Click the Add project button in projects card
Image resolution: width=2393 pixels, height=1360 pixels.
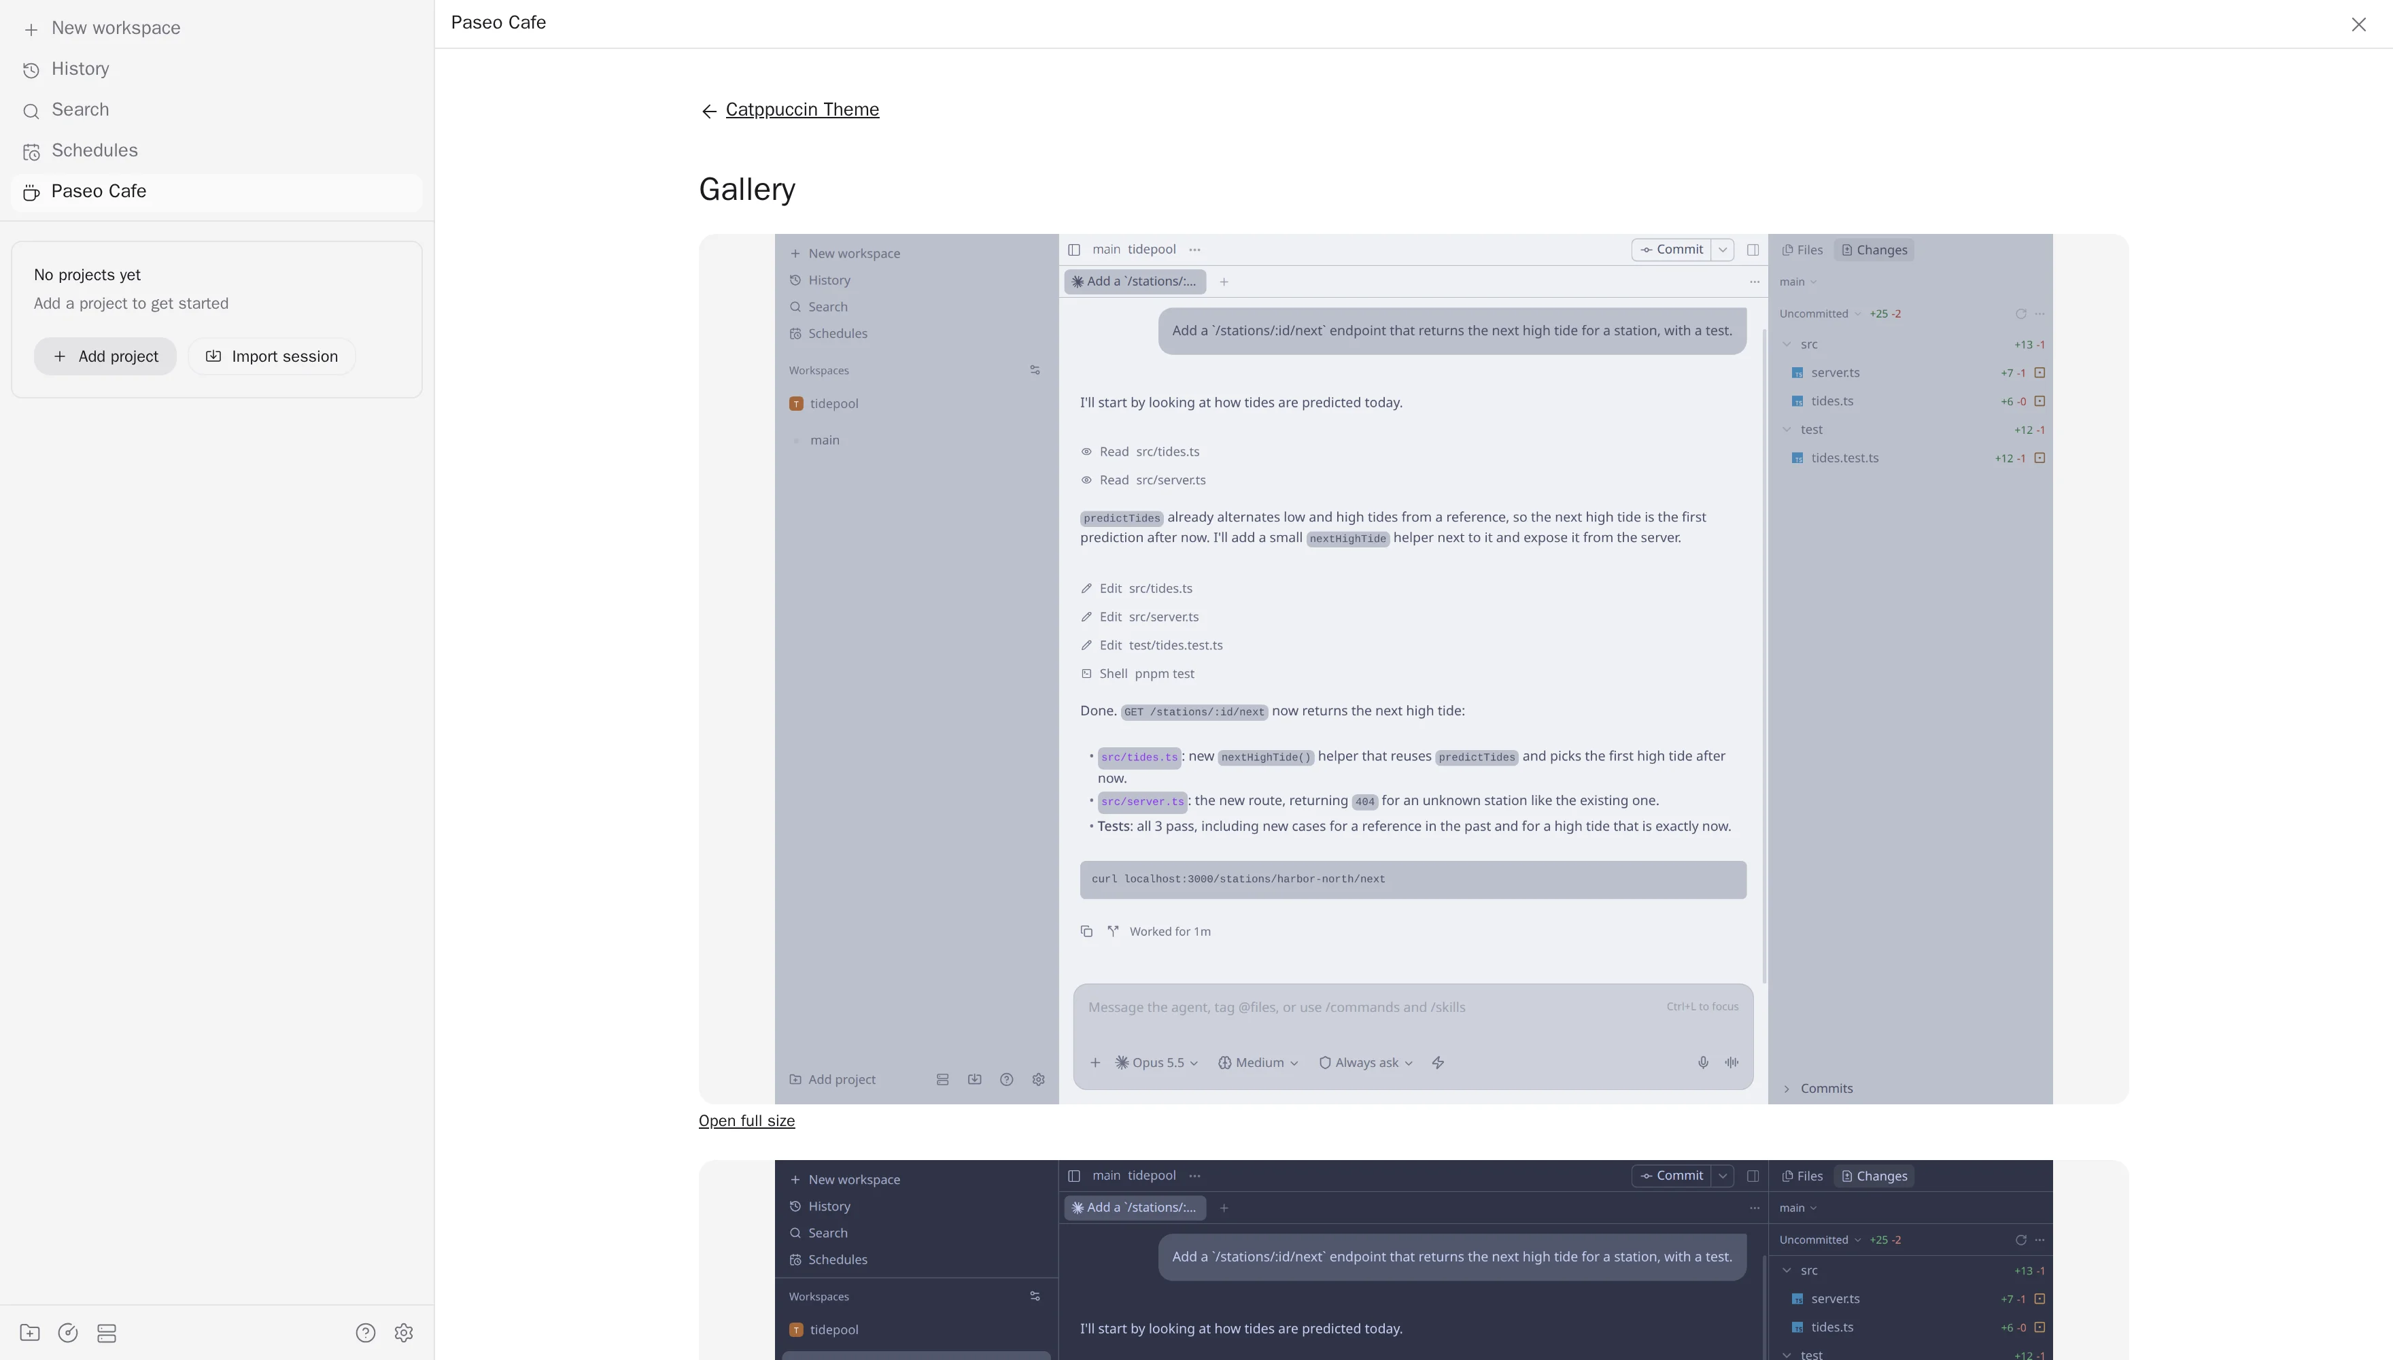click(x=105, y=356)
